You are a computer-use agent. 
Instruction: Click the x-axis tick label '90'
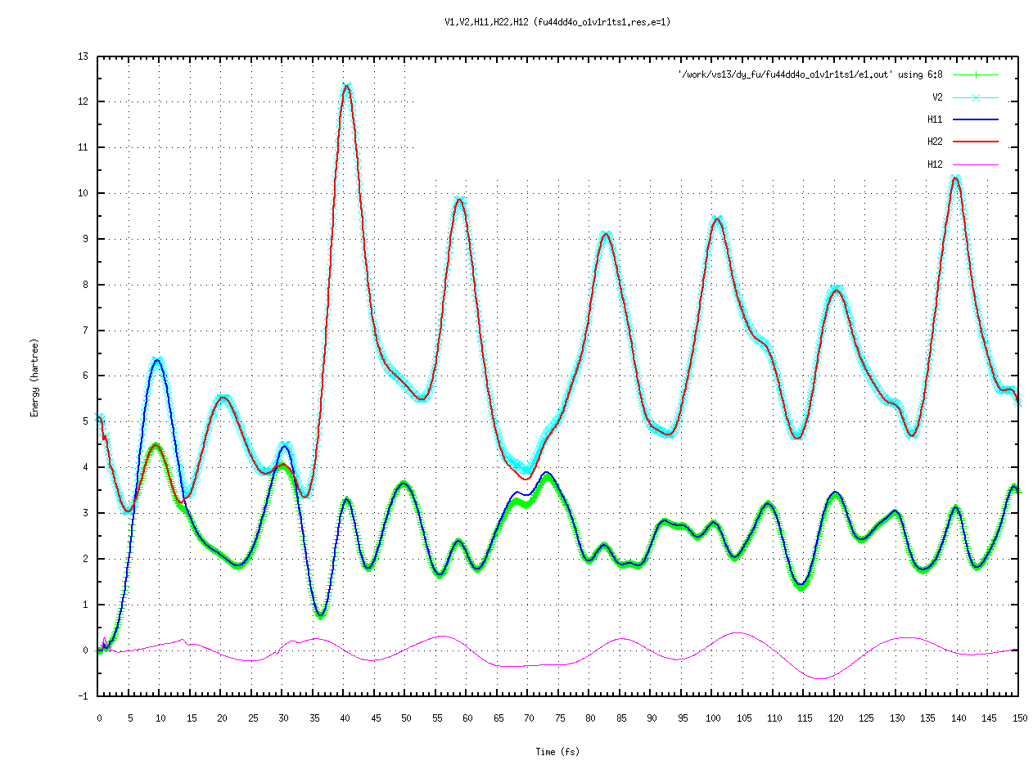[651, 718]
